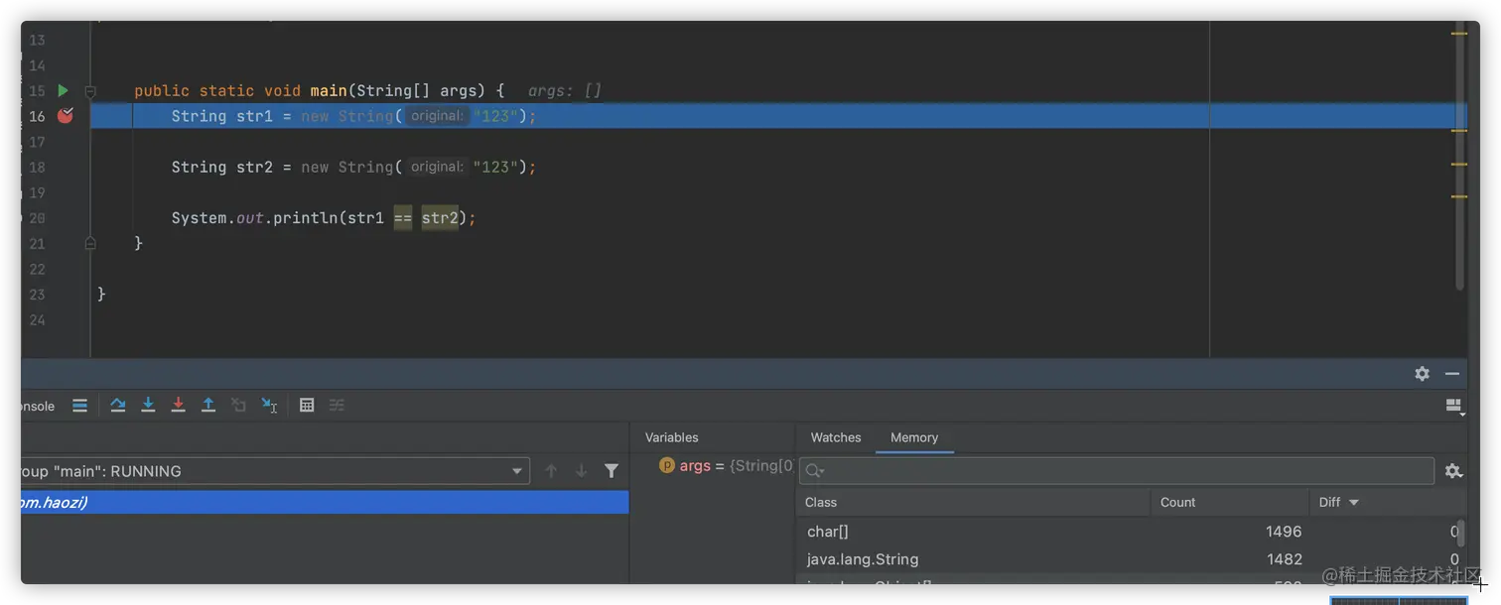This screenshot has width=1501, height=605.
Task: Click count value 1496
Action: [x=1284, y=532]
